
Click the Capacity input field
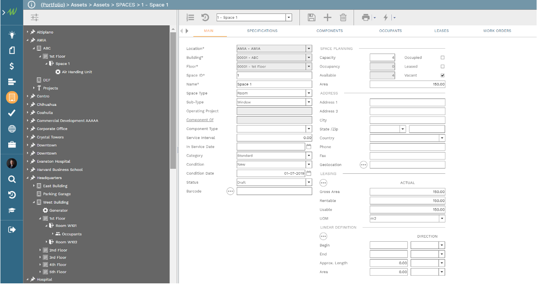tap(382, 58)
